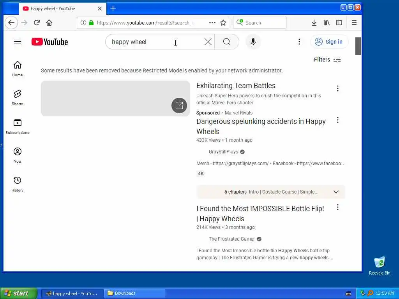Start voice search with the microphone
The width and height of the screenshot is (399, 299).
[x=253, y=42]
